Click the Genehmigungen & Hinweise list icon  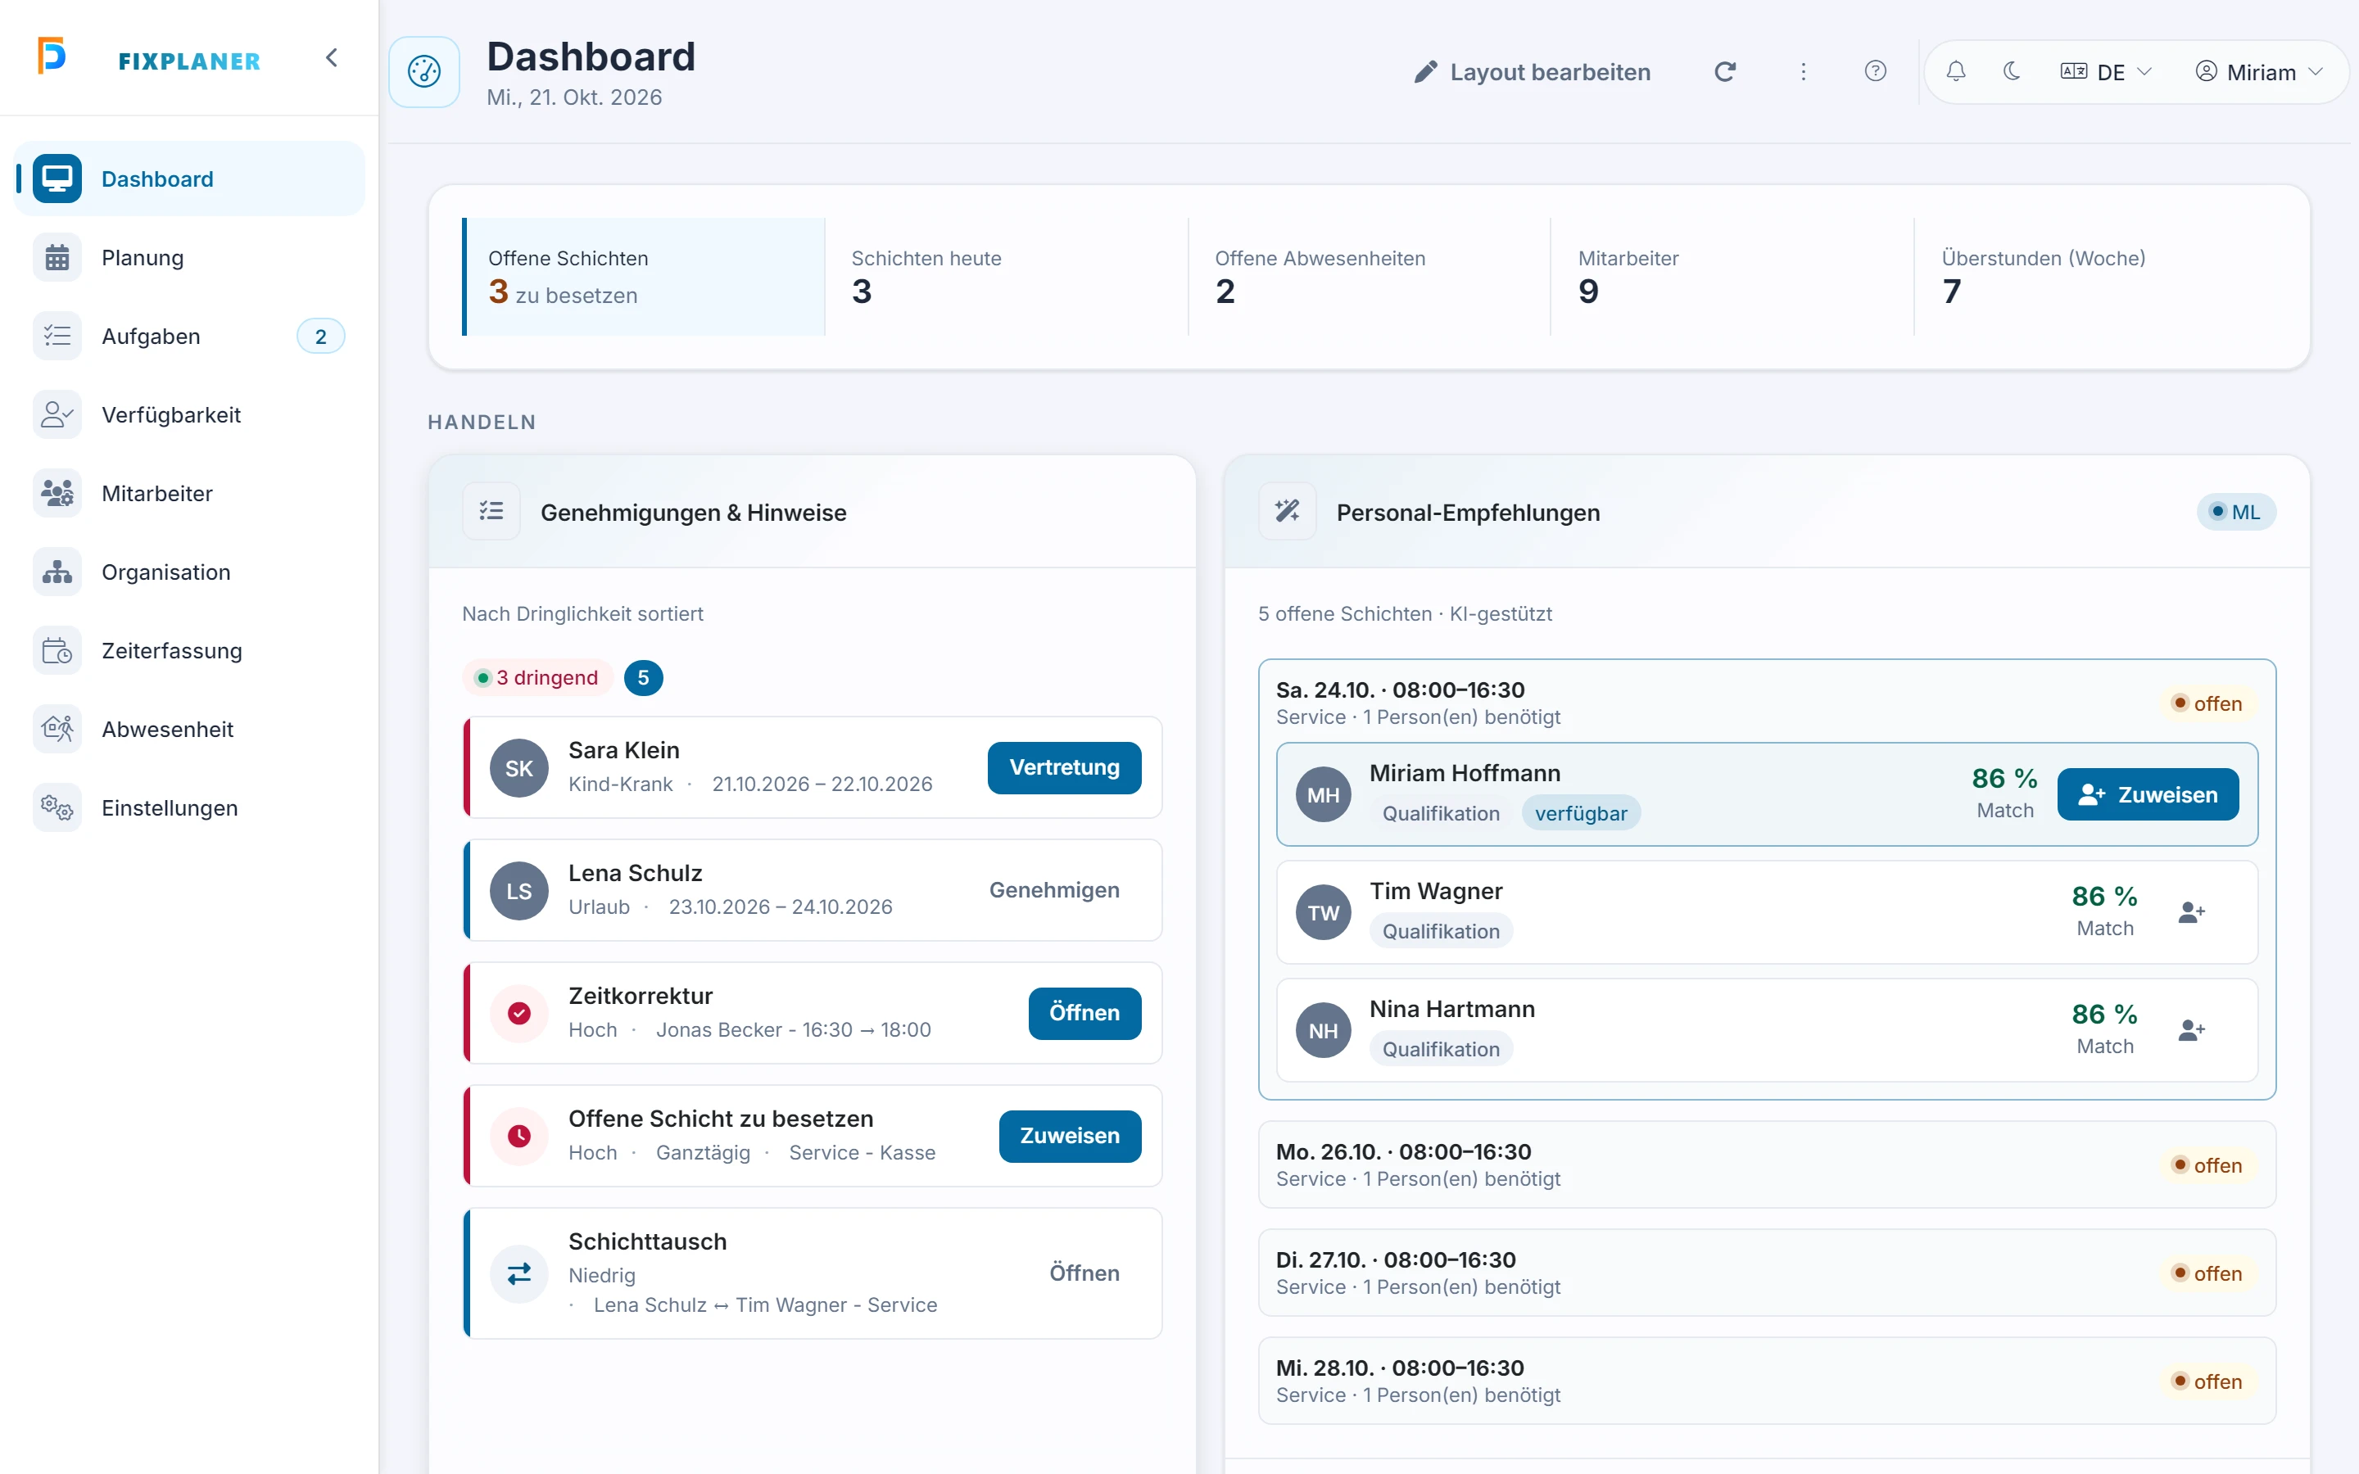coord(491,511)
